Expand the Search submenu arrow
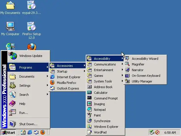This screenshot has width=181, height=136. (x=47, y=94)
